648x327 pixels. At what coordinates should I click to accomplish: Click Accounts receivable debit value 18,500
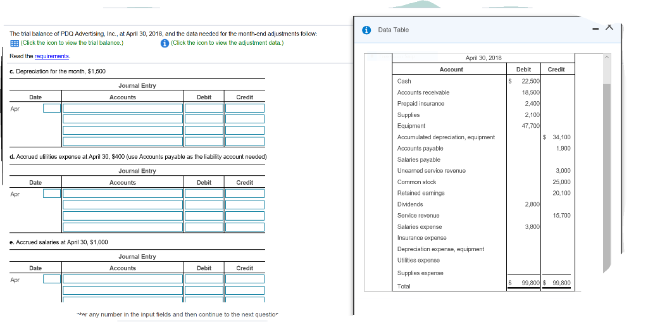[x=531, y=92]
